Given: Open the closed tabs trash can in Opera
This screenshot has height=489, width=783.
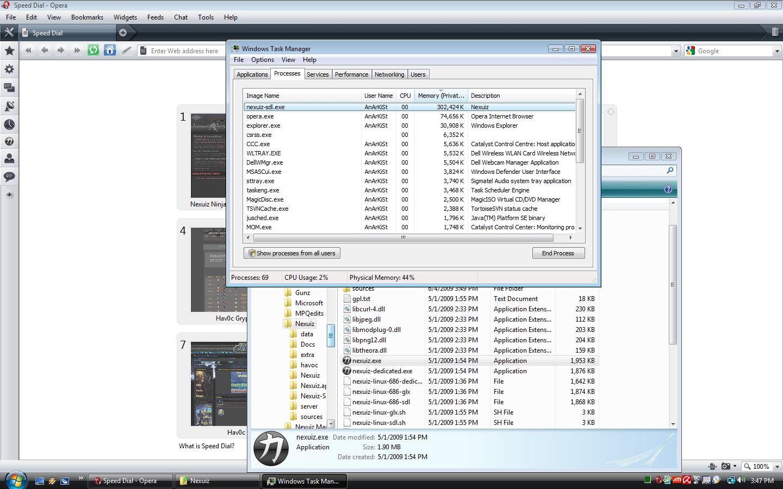Looking at the screenshot, I should click(x=775, y=32).
